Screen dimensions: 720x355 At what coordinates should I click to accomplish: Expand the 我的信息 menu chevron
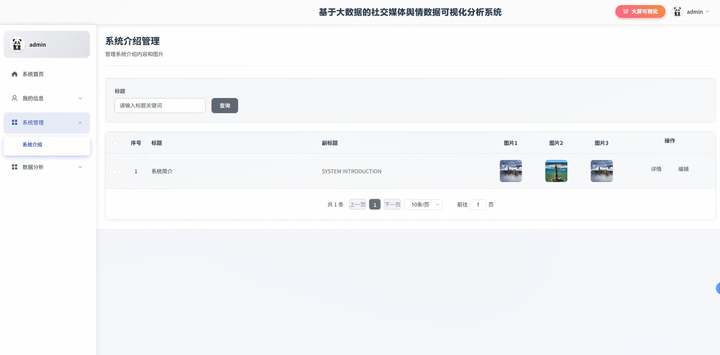point(80,98)
